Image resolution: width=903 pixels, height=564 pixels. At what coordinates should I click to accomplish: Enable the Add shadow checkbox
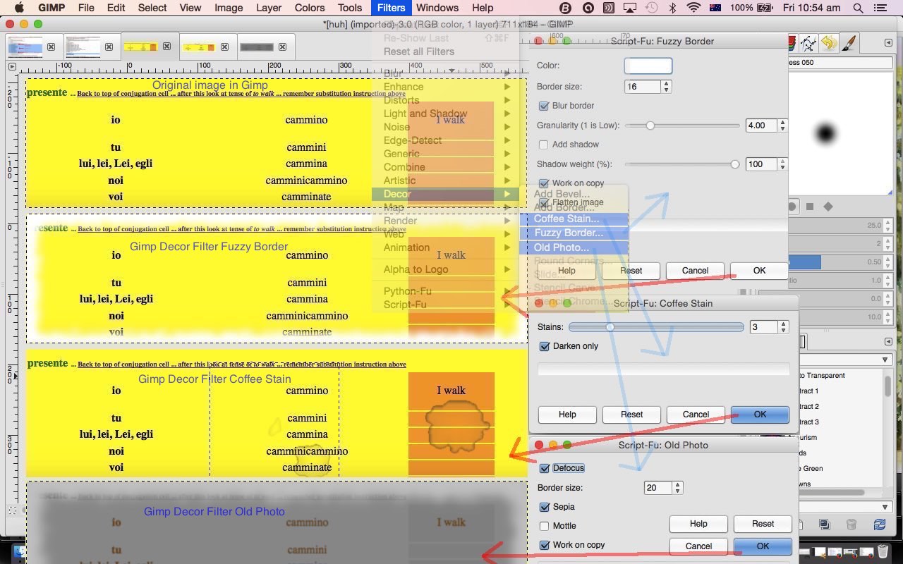543,145
